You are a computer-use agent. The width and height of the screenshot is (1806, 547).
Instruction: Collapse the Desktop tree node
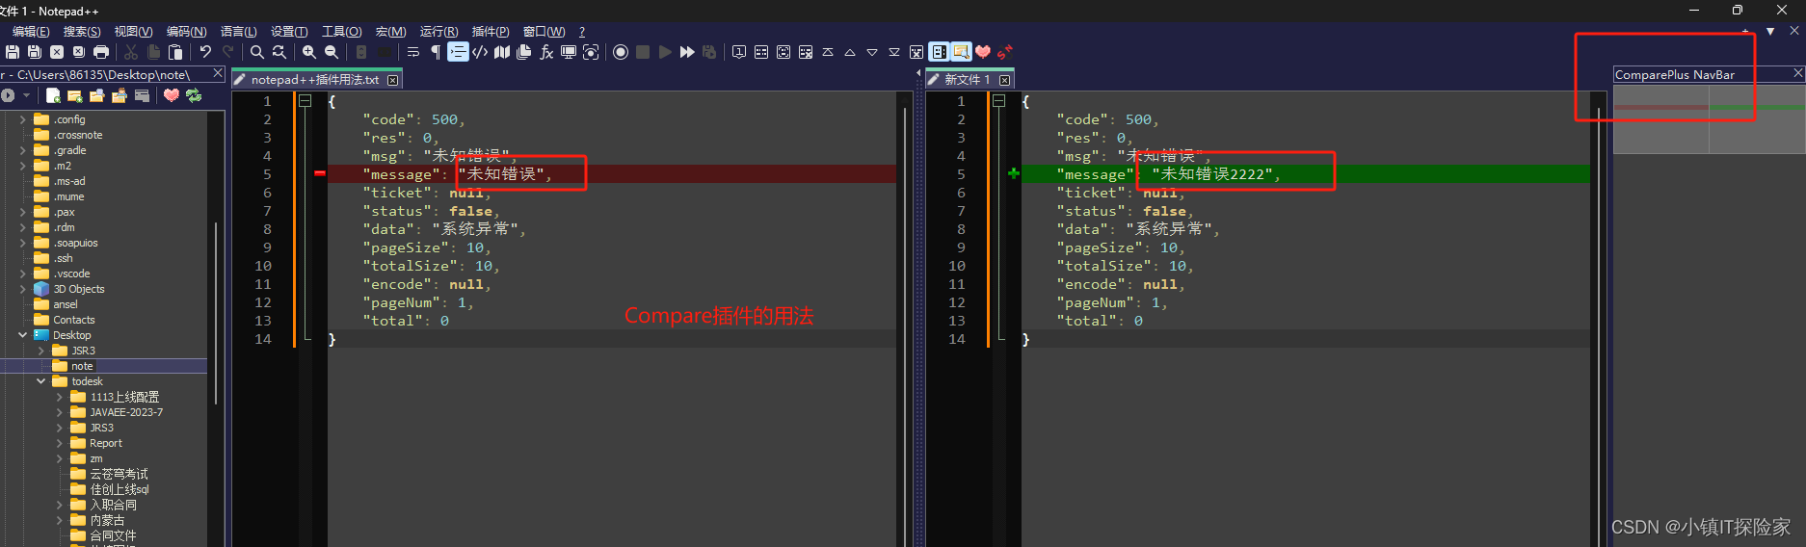click(x=22, y=335)
